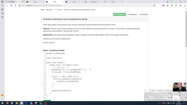Go to the Предыдущая task

pyautogui.click(x=132, y=14)
